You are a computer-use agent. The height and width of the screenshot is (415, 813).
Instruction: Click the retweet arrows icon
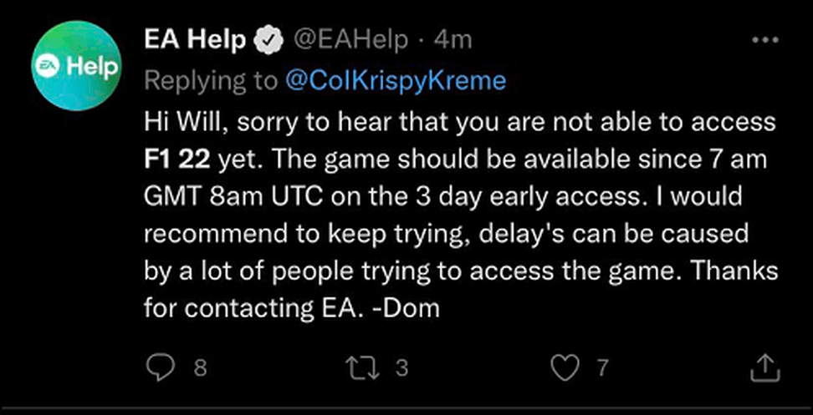coord(365,368)
